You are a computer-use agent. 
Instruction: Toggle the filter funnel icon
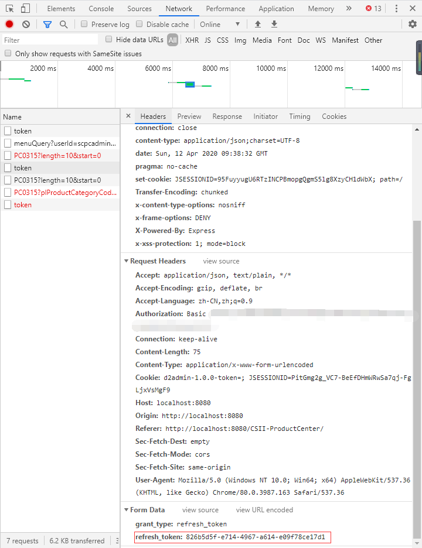click(x=47, y=24)
